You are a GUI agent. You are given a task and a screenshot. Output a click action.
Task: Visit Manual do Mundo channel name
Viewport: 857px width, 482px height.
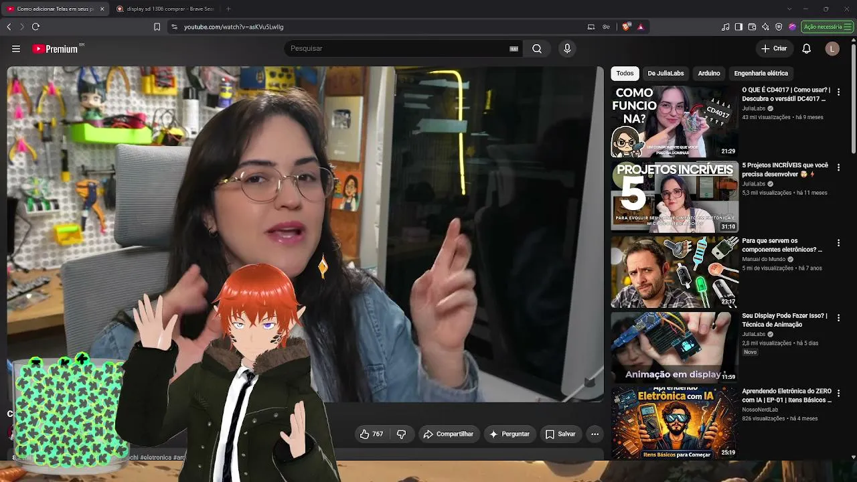click(x=763, y=259)
